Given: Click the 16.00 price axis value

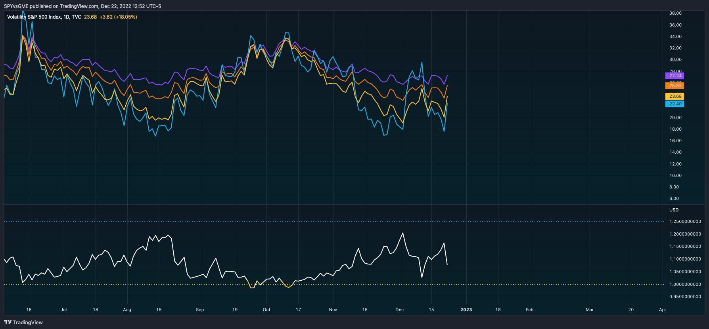Looking at the screenshot, I should point(675,141).
